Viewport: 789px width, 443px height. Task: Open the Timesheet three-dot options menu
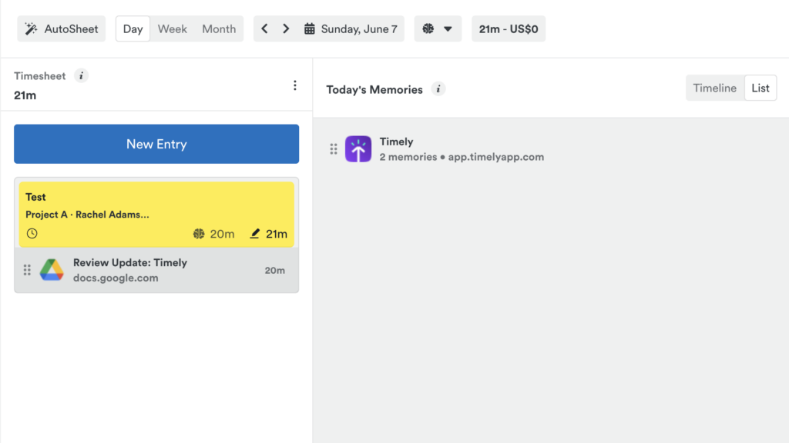(295, 85)
